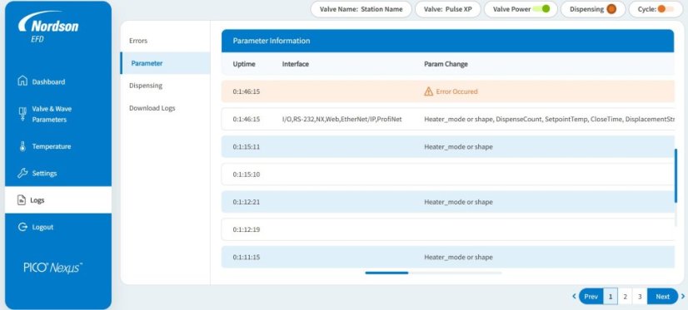Click the 0:1:15:10 uptime row
The image size is (688, 310).
[x=448, y=175]
